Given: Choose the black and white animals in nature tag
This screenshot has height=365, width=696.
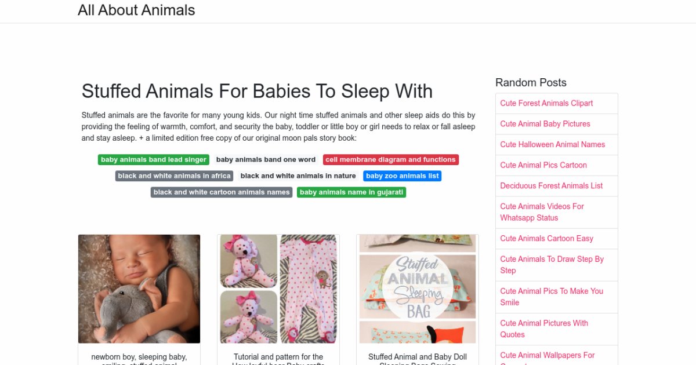Looking at the screenshot, I should click(298, 176).
